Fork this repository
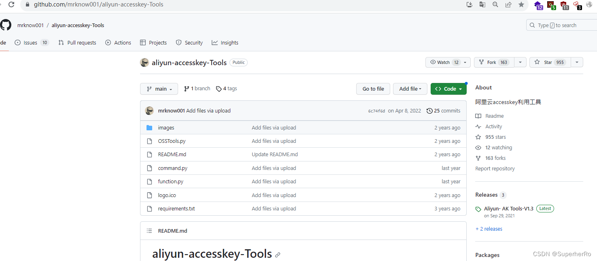The image size is (597, 261). [x=494, y=62]
